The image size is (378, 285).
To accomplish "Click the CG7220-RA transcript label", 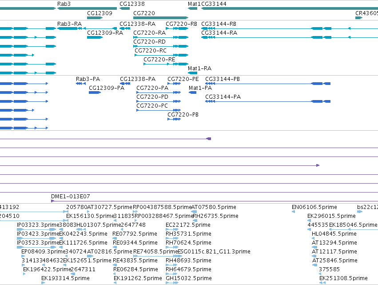I will (x=149, y=32).
